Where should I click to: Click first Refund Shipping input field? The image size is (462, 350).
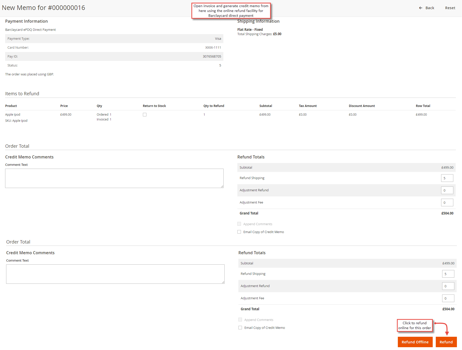point(447,178)
